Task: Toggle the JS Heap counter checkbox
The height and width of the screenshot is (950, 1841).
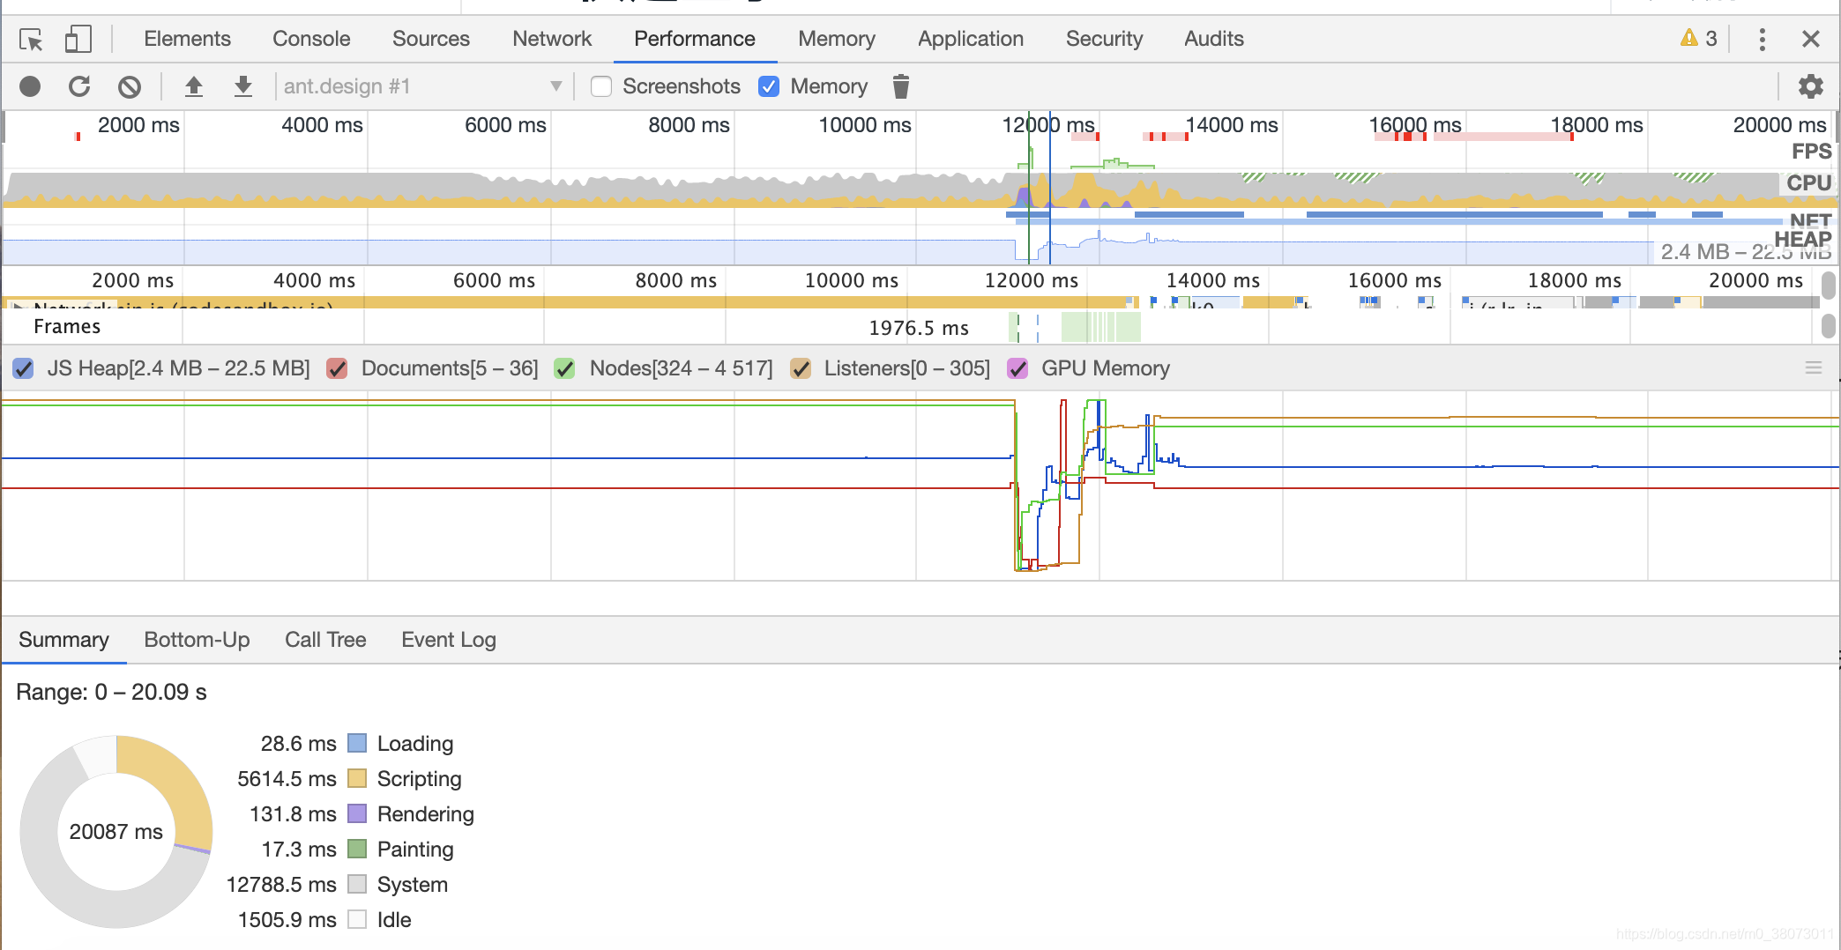Action: (24, 368)
